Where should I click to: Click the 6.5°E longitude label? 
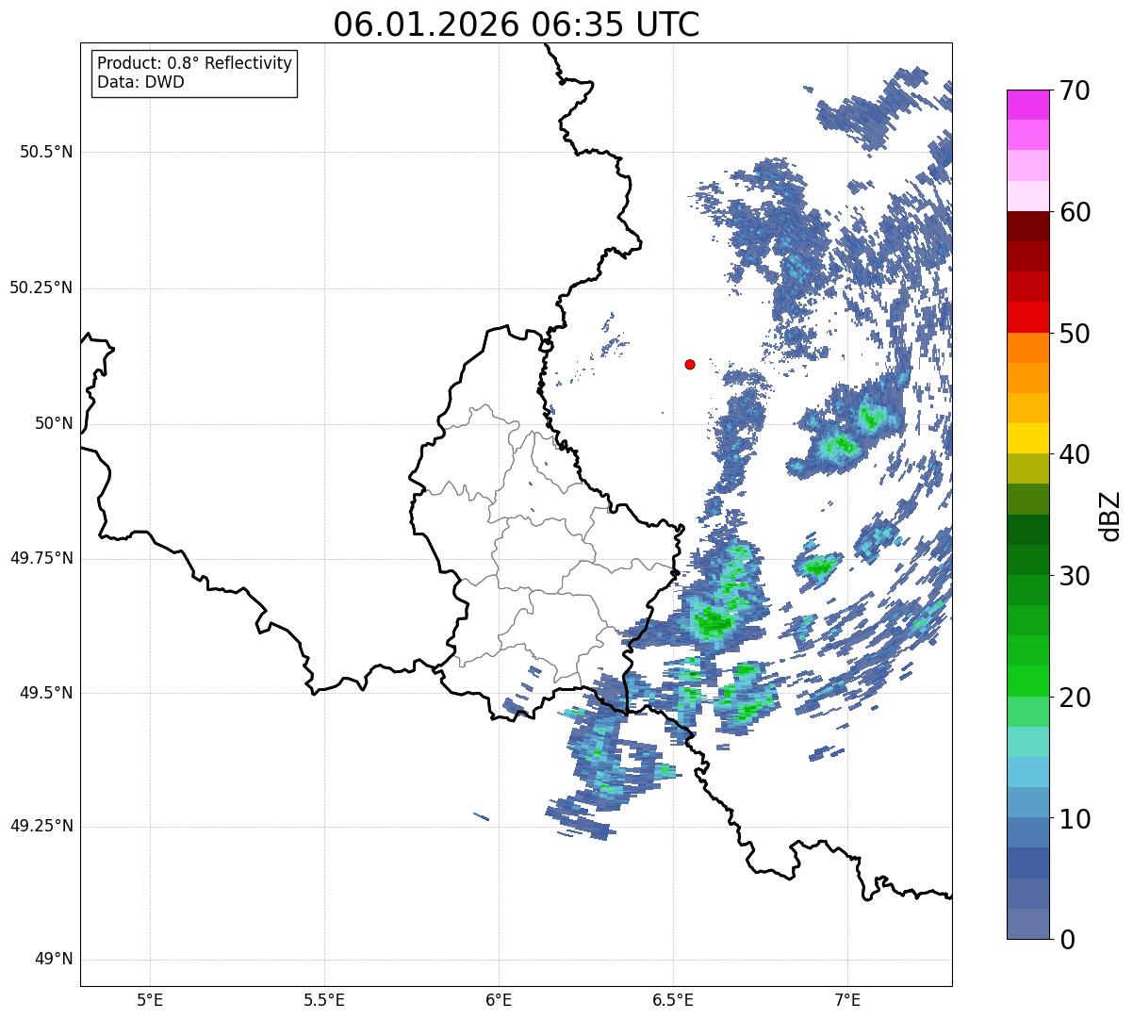[x=673, y=999]
